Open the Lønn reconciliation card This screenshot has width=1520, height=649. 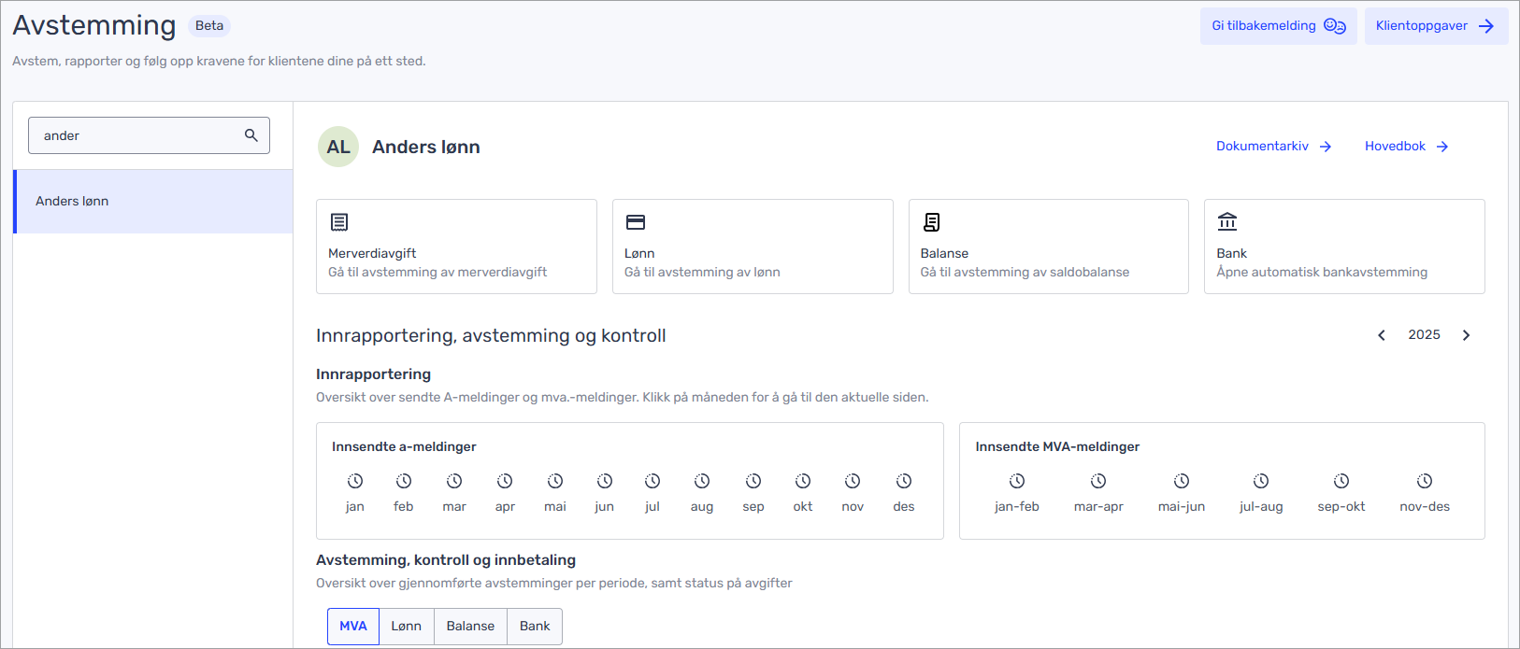coord(752,247)
